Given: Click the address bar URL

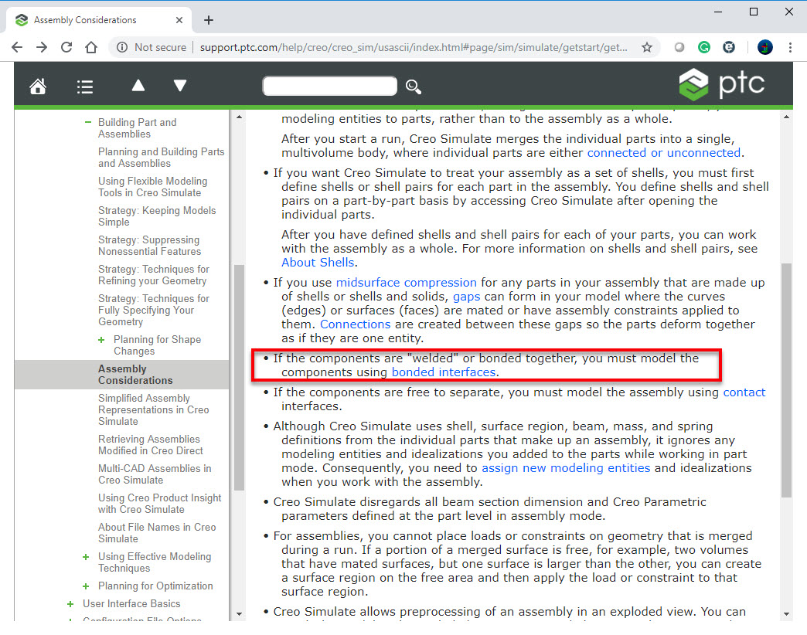Looking at the screenshot, I should [x=414, y=47].
